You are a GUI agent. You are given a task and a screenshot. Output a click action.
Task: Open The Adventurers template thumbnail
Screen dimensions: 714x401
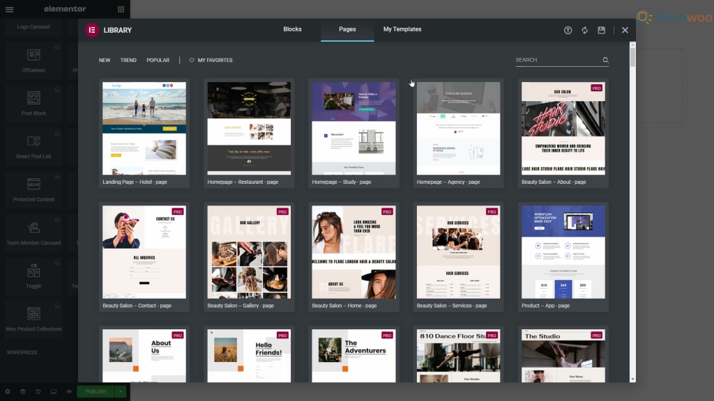click(x=354, y=356)
